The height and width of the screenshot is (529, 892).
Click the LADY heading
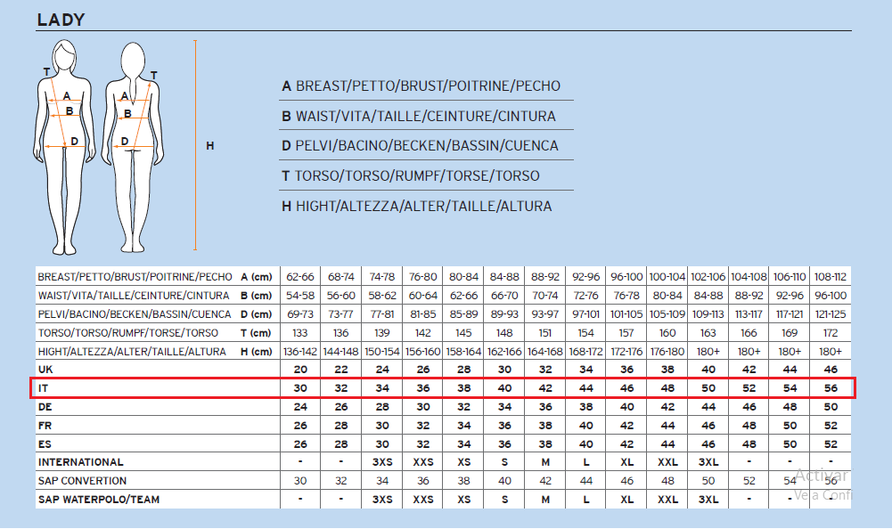[x=61, y=20]
